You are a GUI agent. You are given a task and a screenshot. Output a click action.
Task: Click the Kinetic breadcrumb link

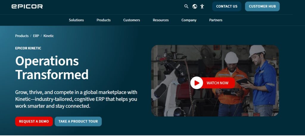(49, 36)
